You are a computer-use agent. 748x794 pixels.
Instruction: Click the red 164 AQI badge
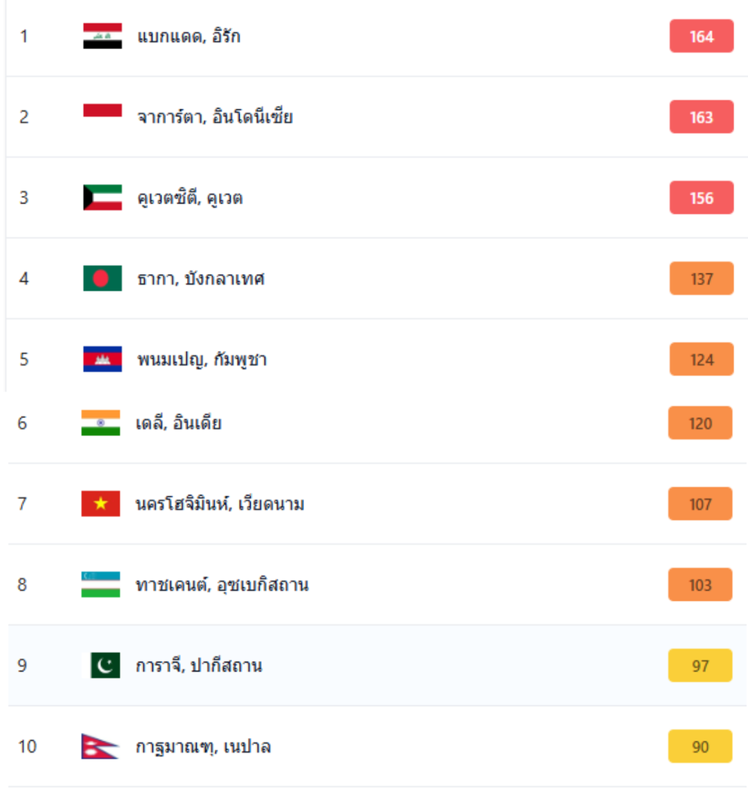[x=701, y=37]
